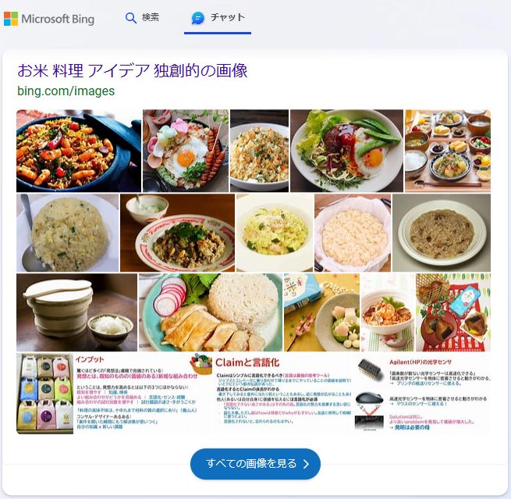Click the Microsoft Bing logo

tap(49, 19)
